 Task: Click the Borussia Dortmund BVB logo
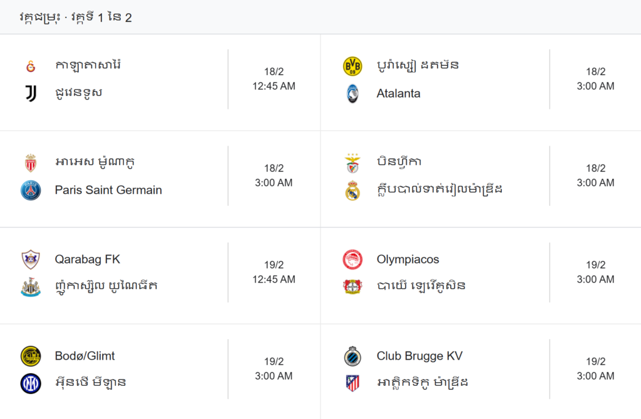tap(352, 66)
